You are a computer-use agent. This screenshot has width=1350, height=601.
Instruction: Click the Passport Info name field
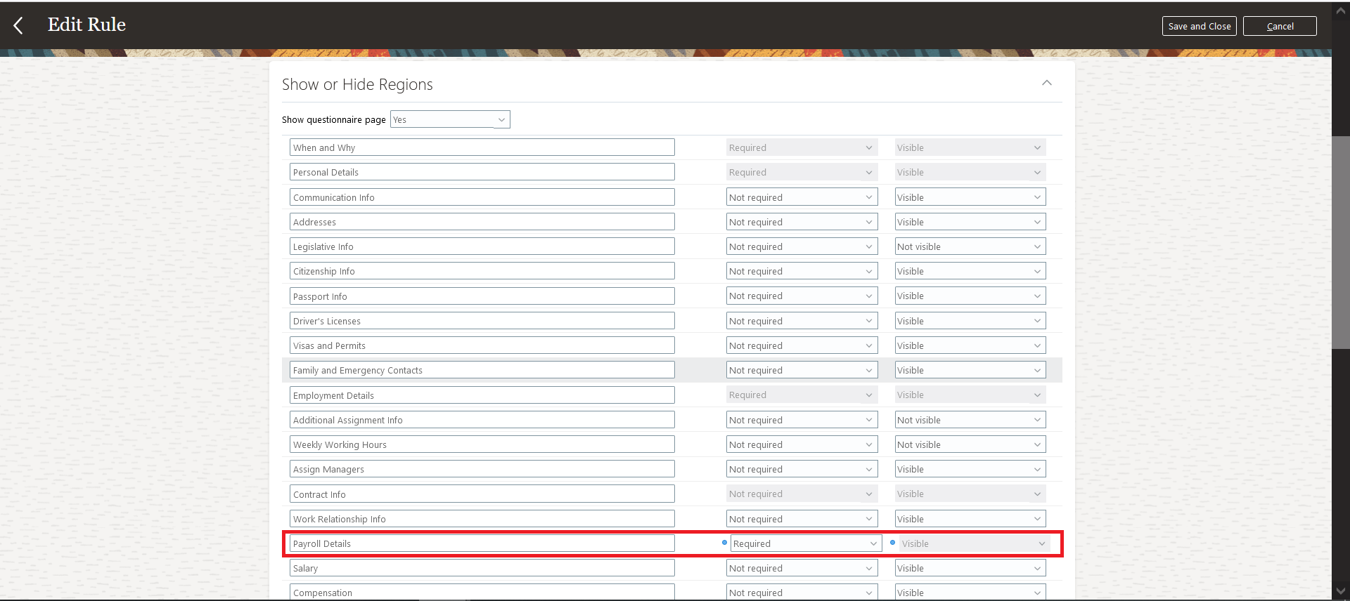pos(482,296)
